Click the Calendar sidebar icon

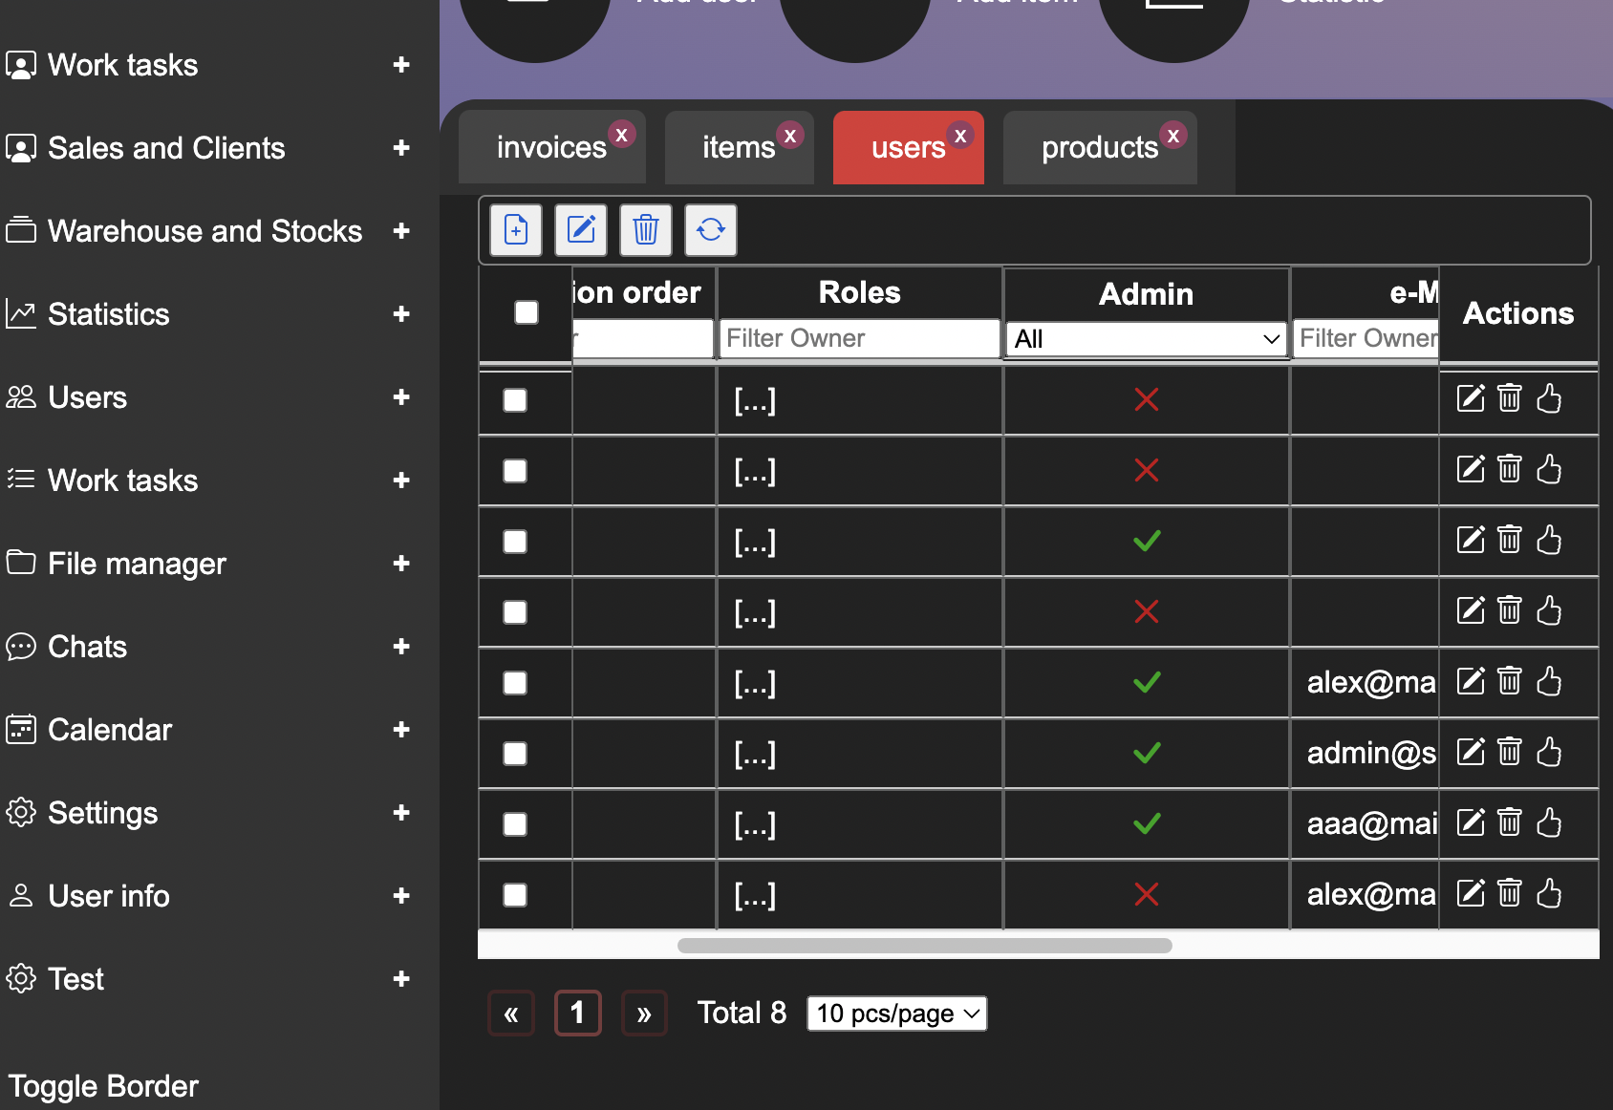pyautogui.click(x=21, y=730)
